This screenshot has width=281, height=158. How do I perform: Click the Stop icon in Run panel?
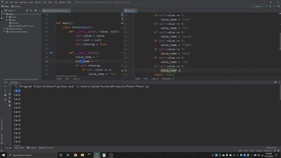coord(5,90)
